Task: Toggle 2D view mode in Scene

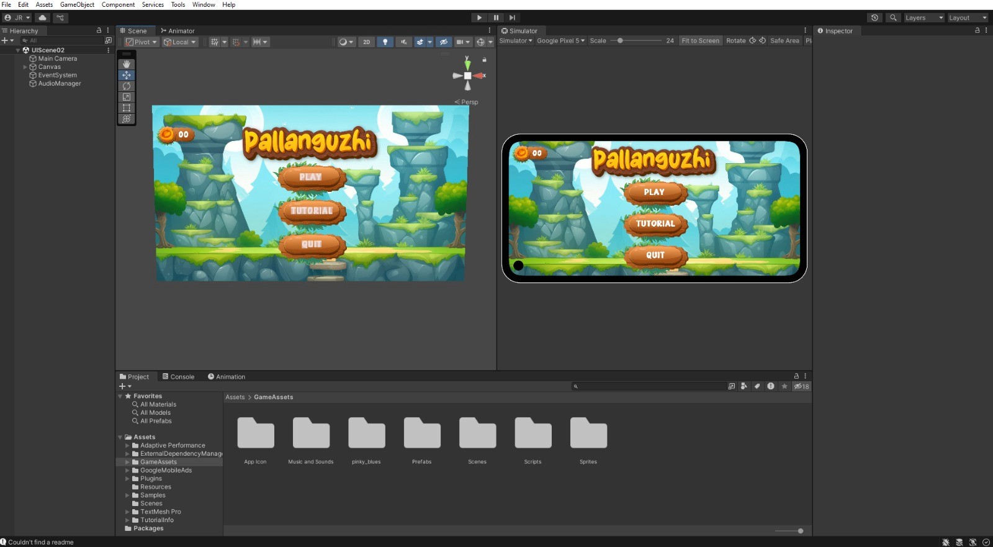Action: [366, 42]
